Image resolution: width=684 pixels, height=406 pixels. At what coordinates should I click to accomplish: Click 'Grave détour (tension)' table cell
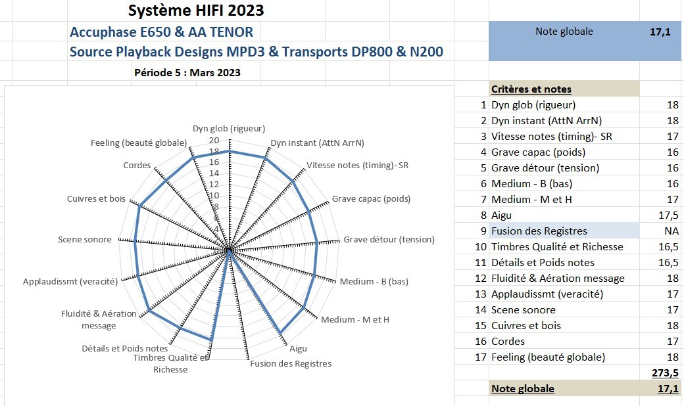tap(564, 168)
